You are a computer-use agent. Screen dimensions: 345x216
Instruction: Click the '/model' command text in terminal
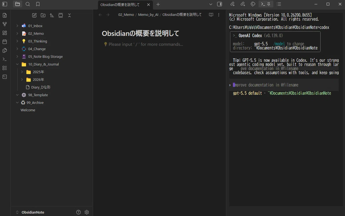click(x=279, y=44)
